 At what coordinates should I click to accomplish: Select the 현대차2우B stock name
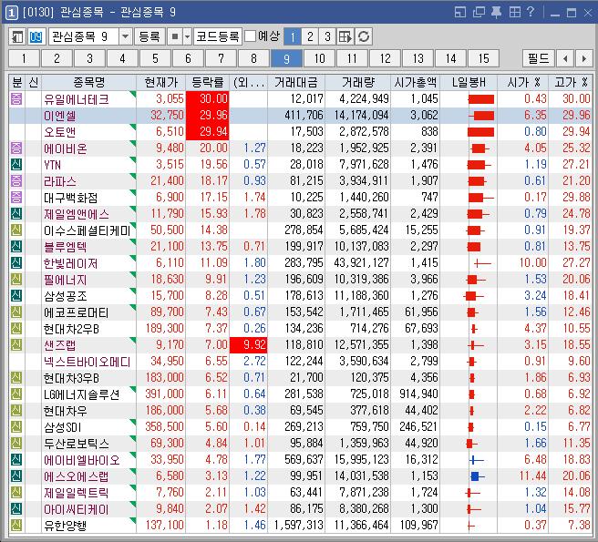[71, 329]
